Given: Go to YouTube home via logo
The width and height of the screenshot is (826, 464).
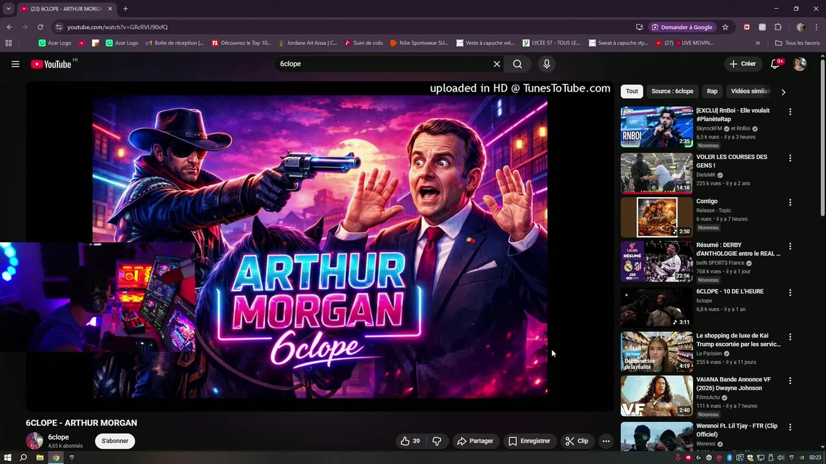Looking at the screenshot, I should [x=51, y=64].
